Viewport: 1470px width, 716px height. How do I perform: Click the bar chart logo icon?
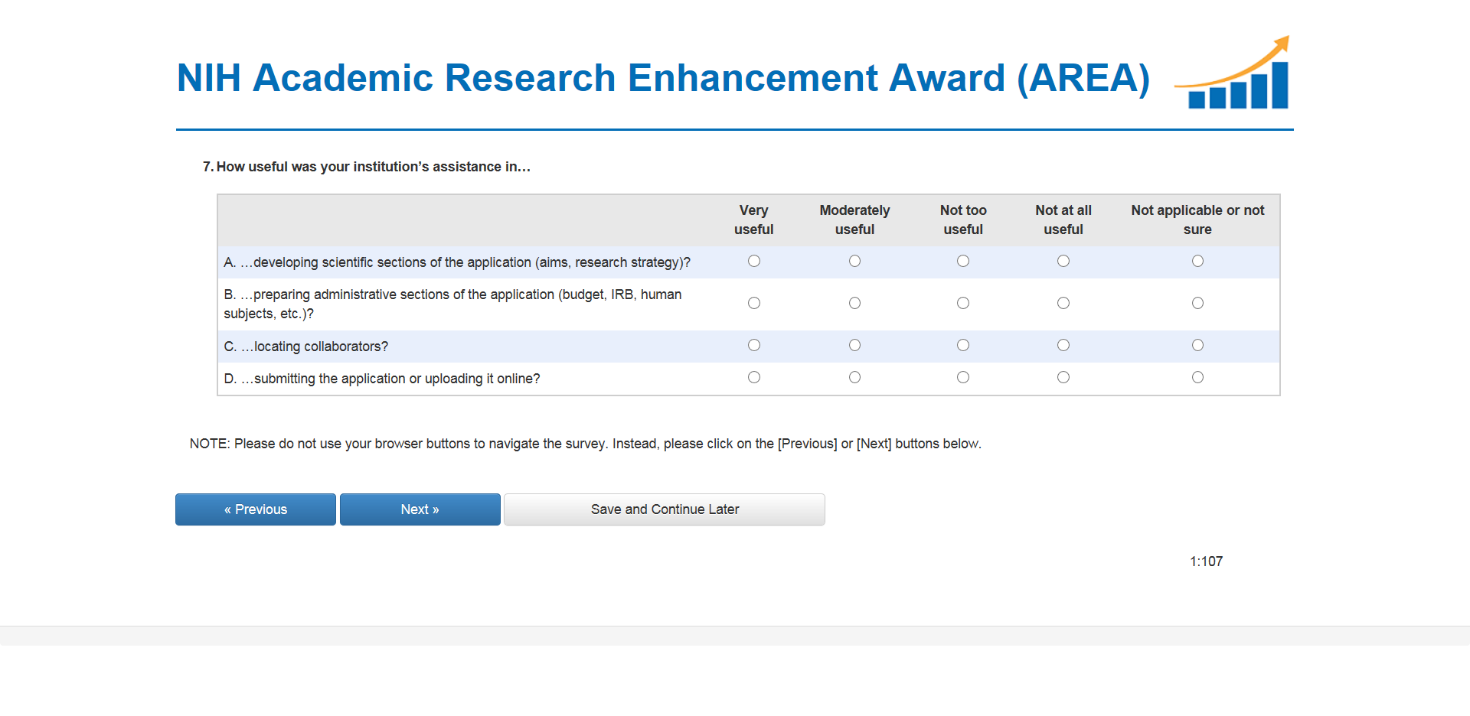click(1234, 74)
